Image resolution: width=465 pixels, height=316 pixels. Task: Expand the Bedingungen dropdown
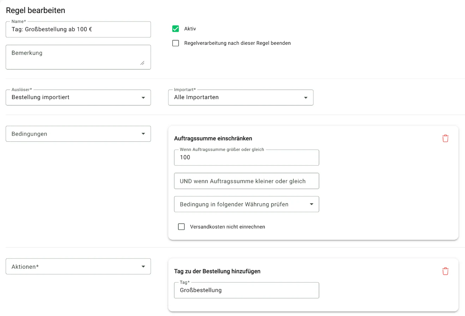pos(78,134)
